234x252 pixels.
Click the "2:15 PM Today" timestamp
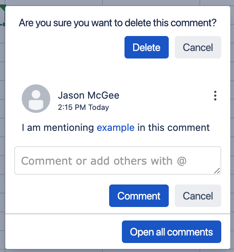point(83,108)
